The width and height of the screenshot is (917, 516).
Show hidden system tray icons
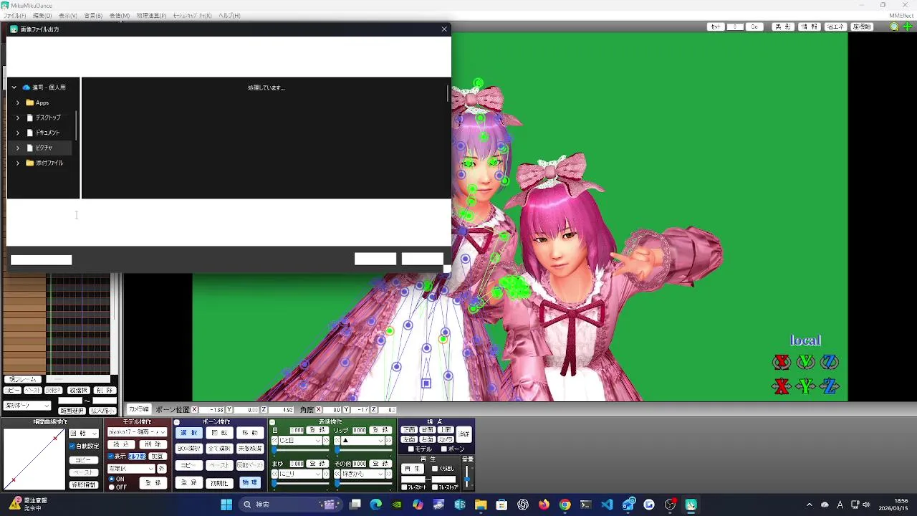pos(810,505)
